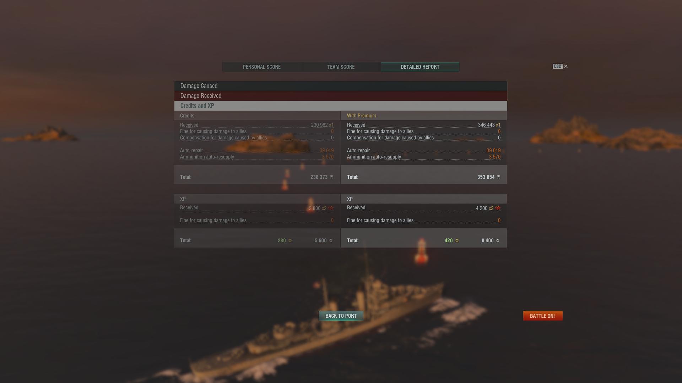Click the yellow star beside 280 free XP
This screenshot has height=383, width=682.
click(x=290, y=240)
